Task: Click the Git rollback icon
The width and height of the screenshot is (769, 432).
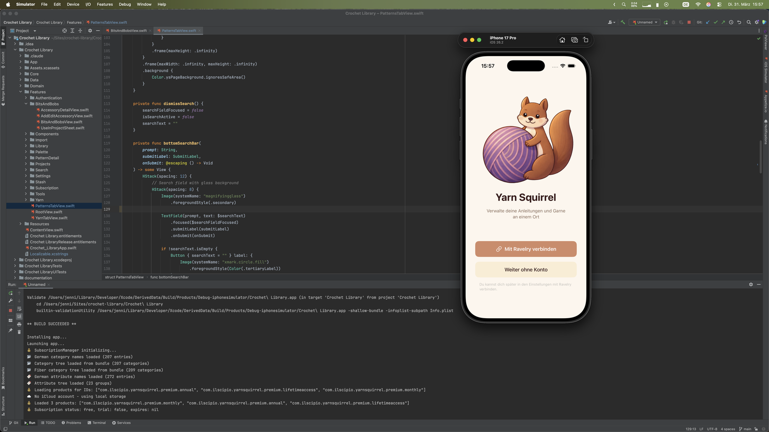Action: 739,22
